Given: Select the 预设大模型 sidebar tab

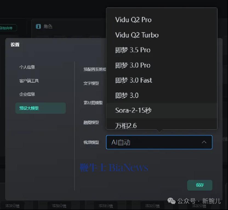Looking at the screenshot, I should (x=41, y=108).
